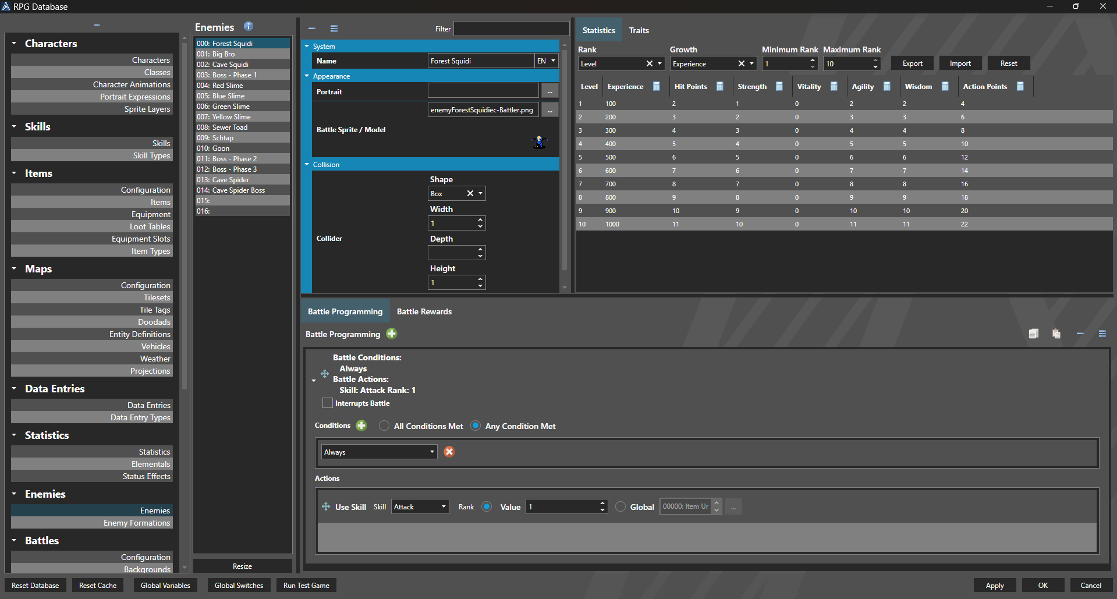Expand all properties using the list icon

(334, 29)
